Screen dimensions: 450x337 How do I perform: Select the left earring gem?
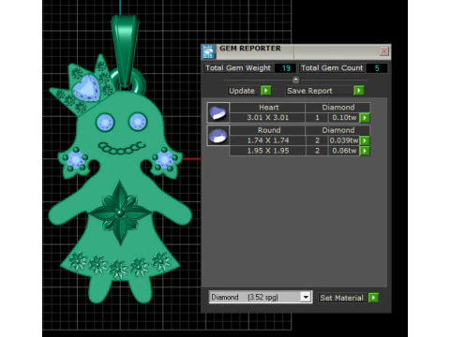pyautogui.click(x=75, y=159)
